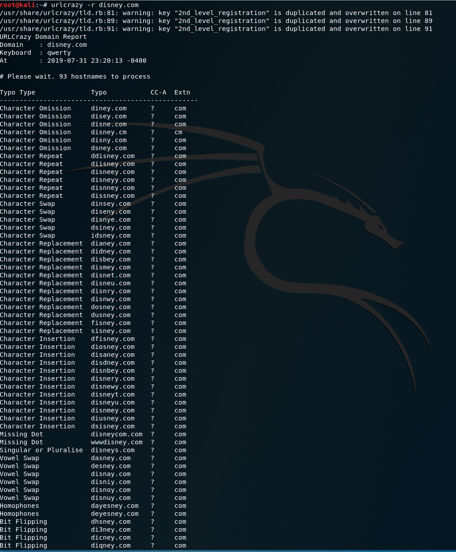Select the typo entry diney.com
The height and width of the screenshot is (552, 456).
109,108
